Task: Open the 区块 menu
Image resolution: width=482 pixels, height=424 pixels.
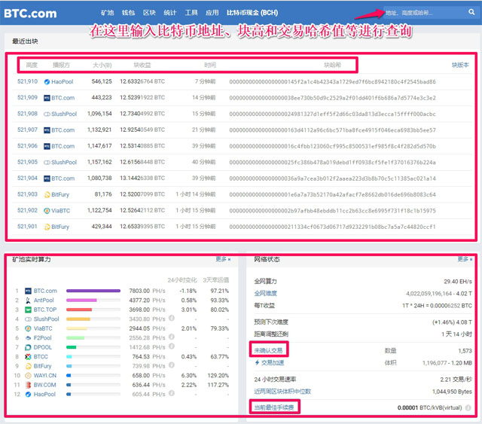Action: click(149, 13)
